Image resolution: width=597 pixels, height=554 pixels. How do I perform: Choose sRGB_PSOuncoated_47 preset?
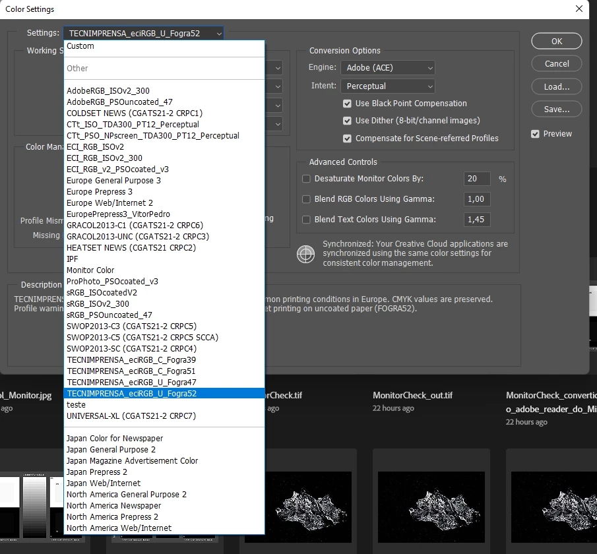pos(164,315)
